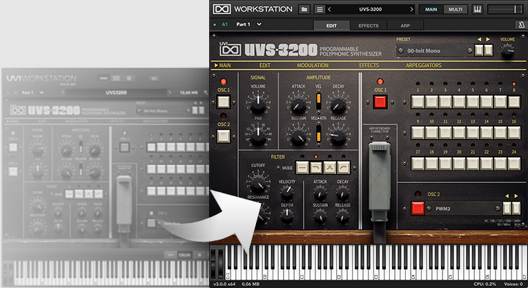Click right white button beside PWM2
This screenshot has height=288, width=528.
(x=516, y=208)
